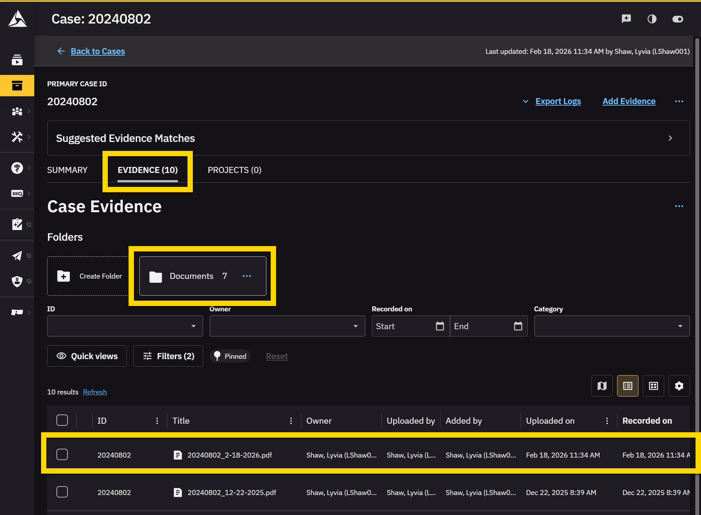Select the checkbox for 20240802_2-18-2026.pdf
701x515 pixels.
coord(62,454)
